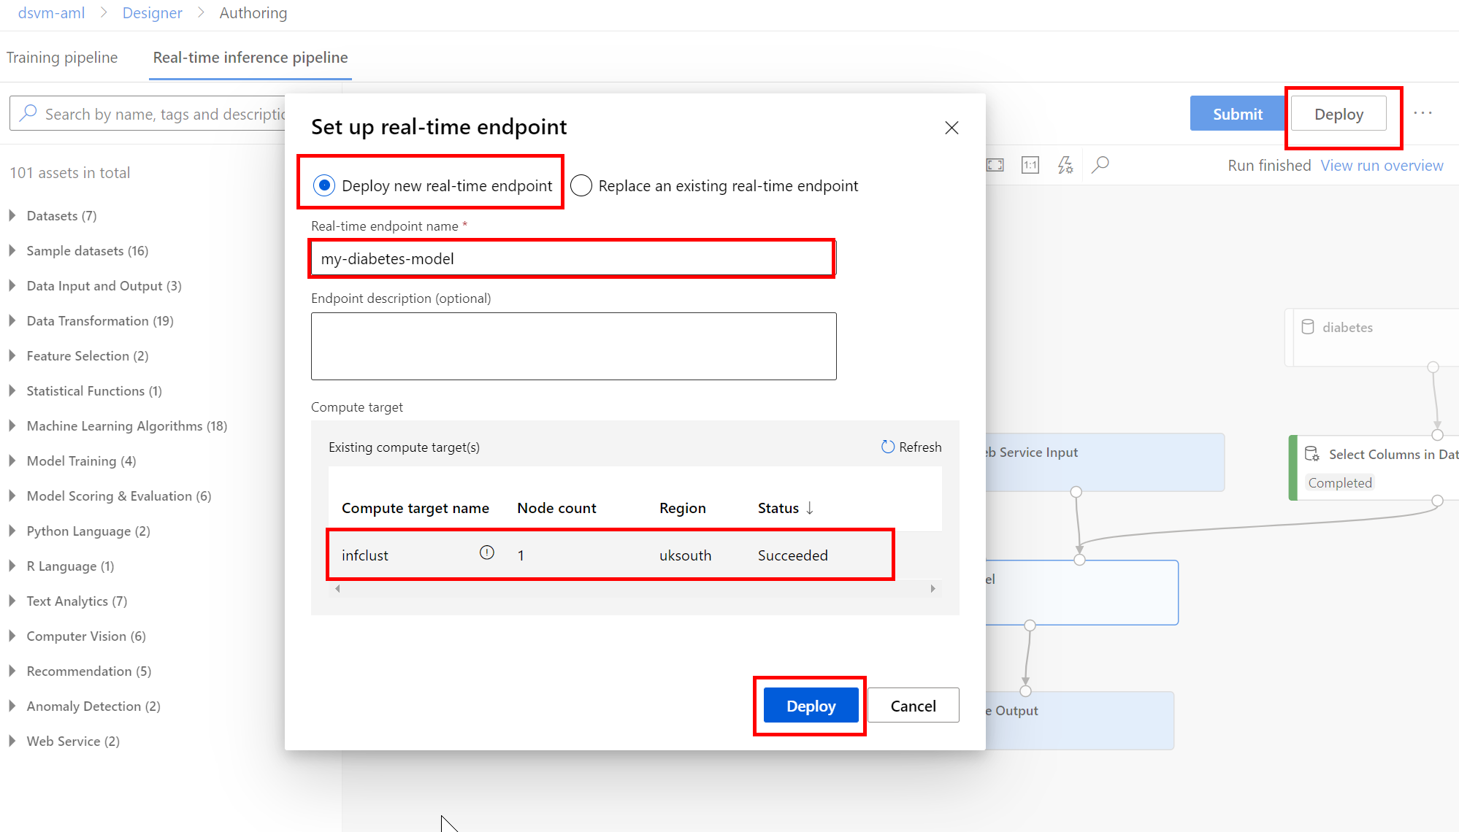Viewport: 1459px width, 832px height.
Task: Click the warning info icon beside infclust
Action: point(486,553)
